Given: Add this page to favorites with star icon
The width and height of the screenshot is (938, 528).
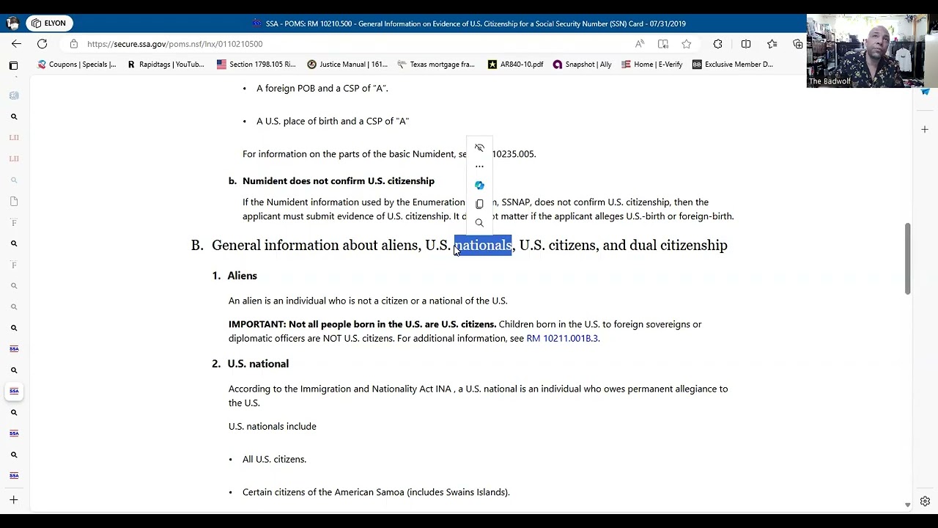Looking at the screenshot, I should 687,44.
